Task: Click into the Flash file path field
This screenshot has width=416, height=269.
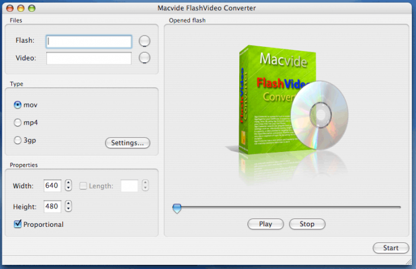Action: (x=89, y=41)
